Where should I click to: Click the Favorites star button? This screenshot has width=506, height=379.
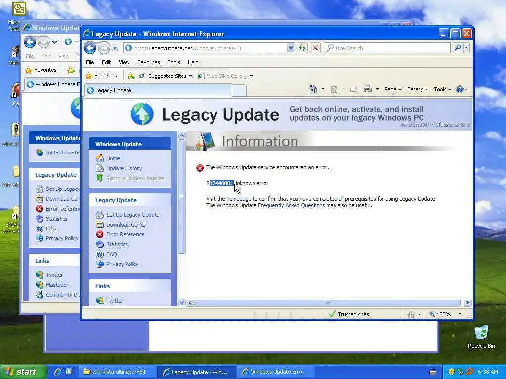tap(101, 76)
